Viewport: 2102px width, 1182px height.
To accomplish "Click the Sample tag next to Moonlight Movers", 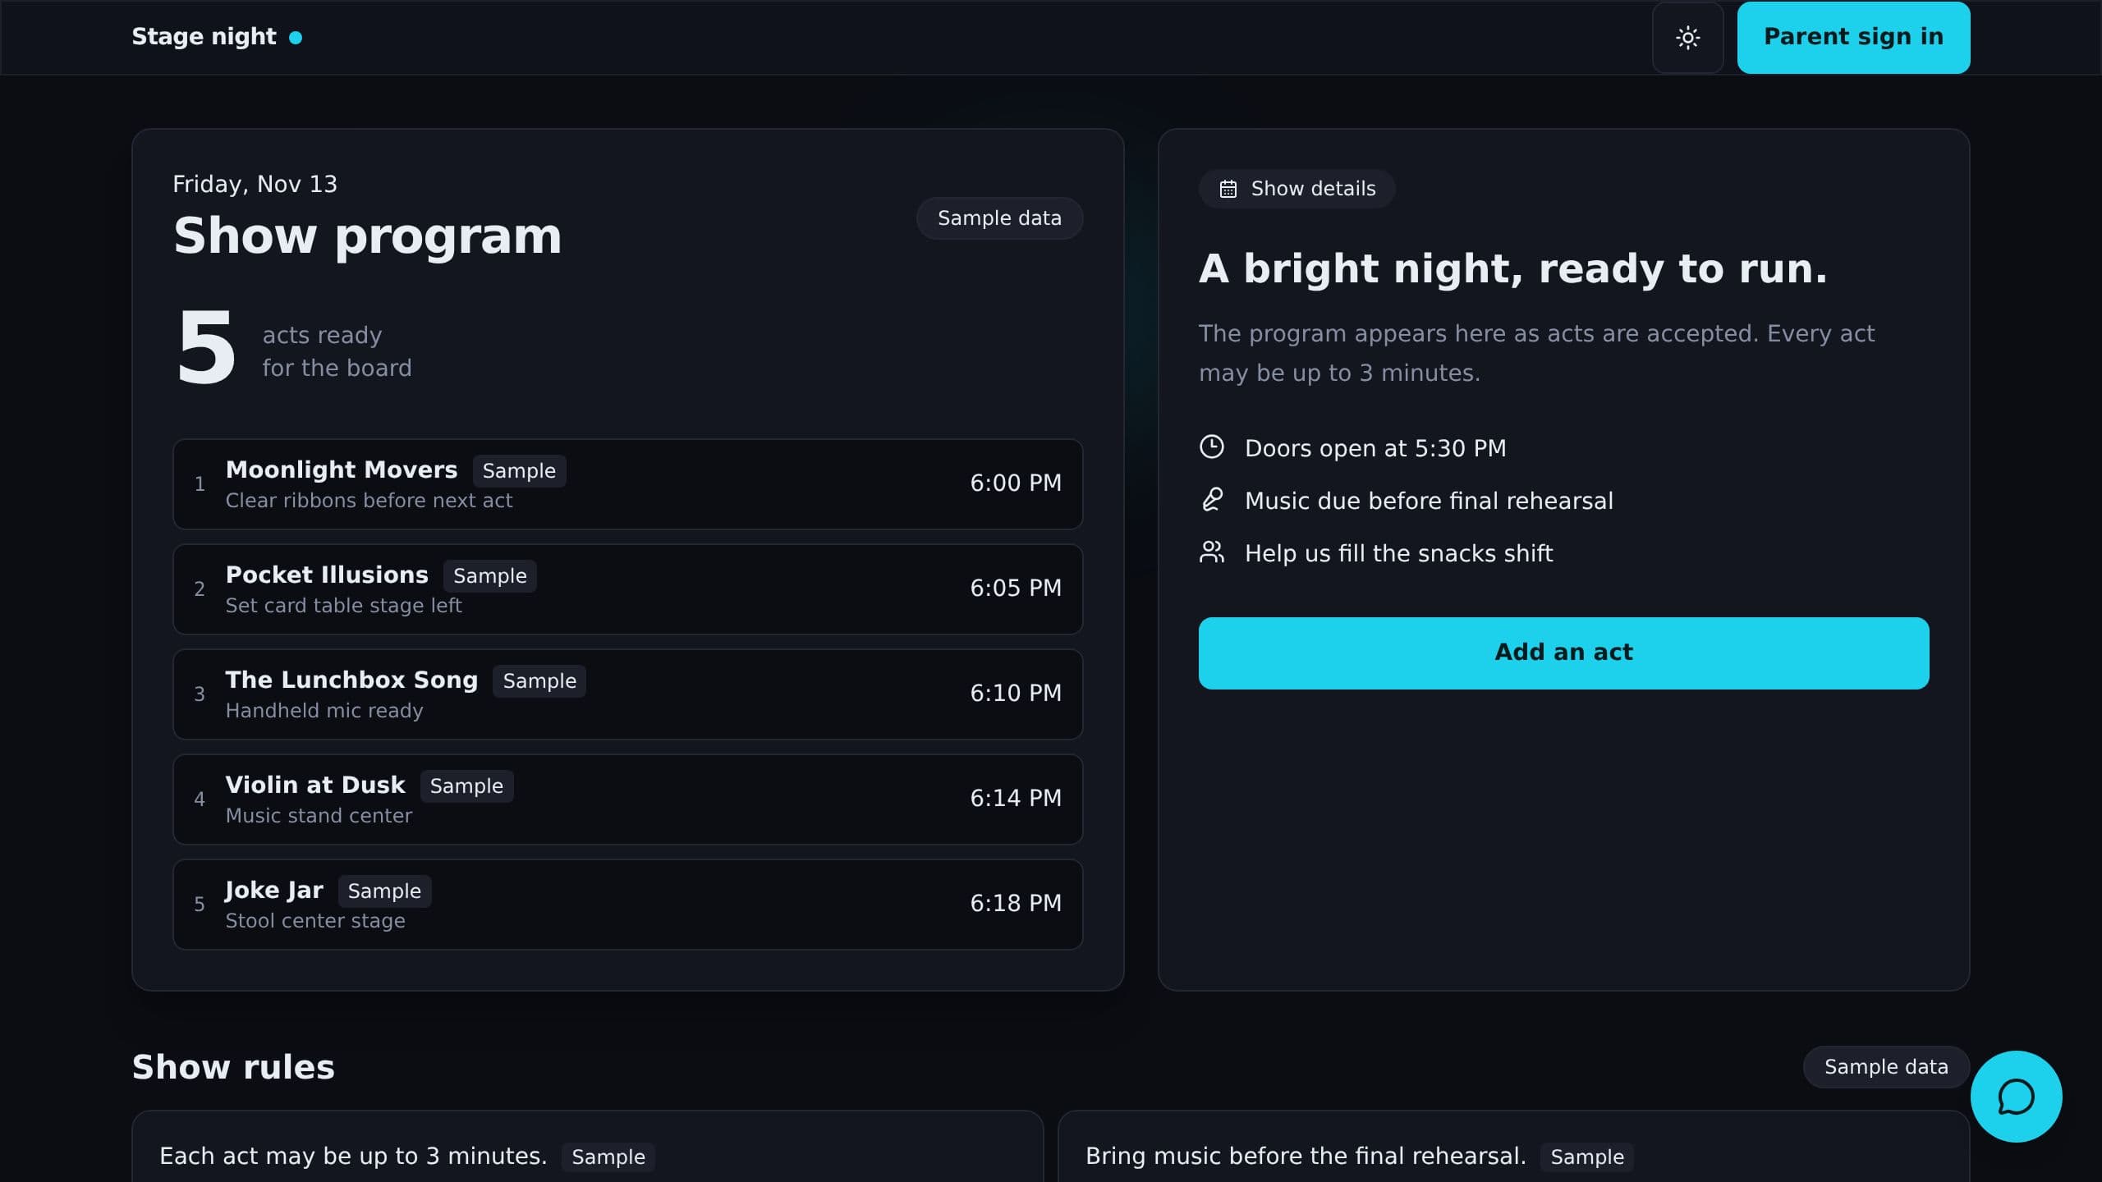I will tap(519, 471).
